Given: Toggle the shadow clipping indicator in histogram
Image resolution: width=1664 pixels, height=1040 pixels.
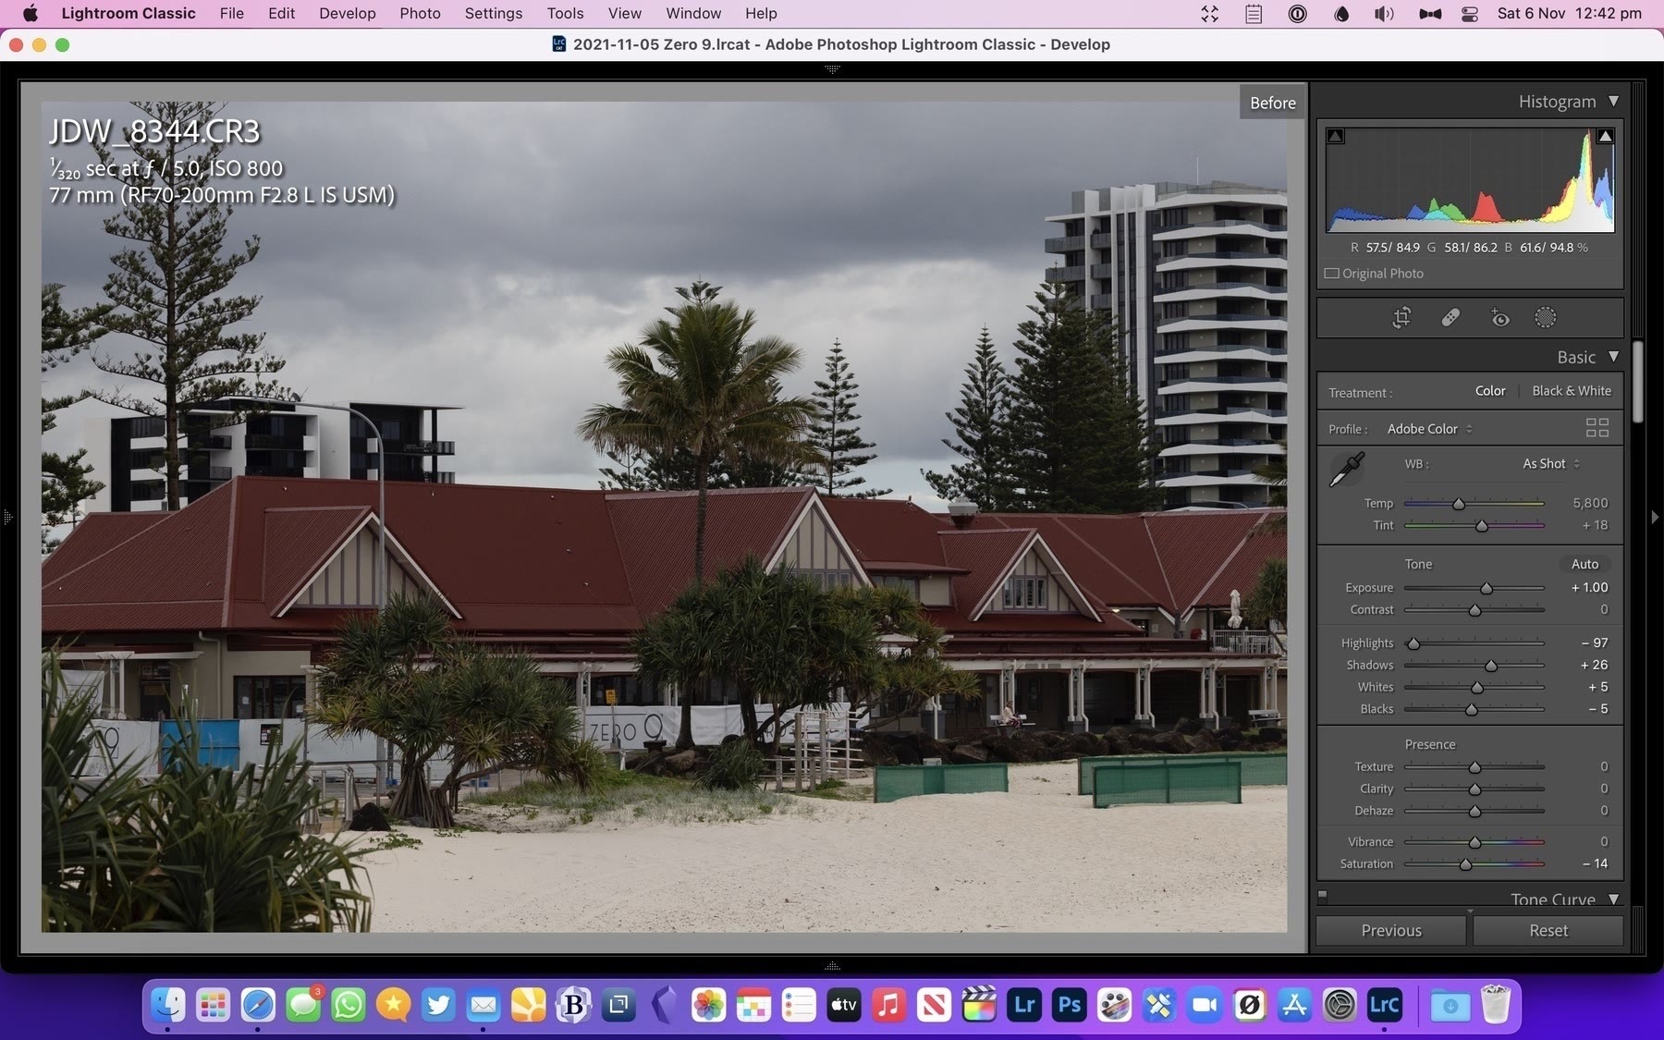Looking at the screenshot, I should (1336, 137).
